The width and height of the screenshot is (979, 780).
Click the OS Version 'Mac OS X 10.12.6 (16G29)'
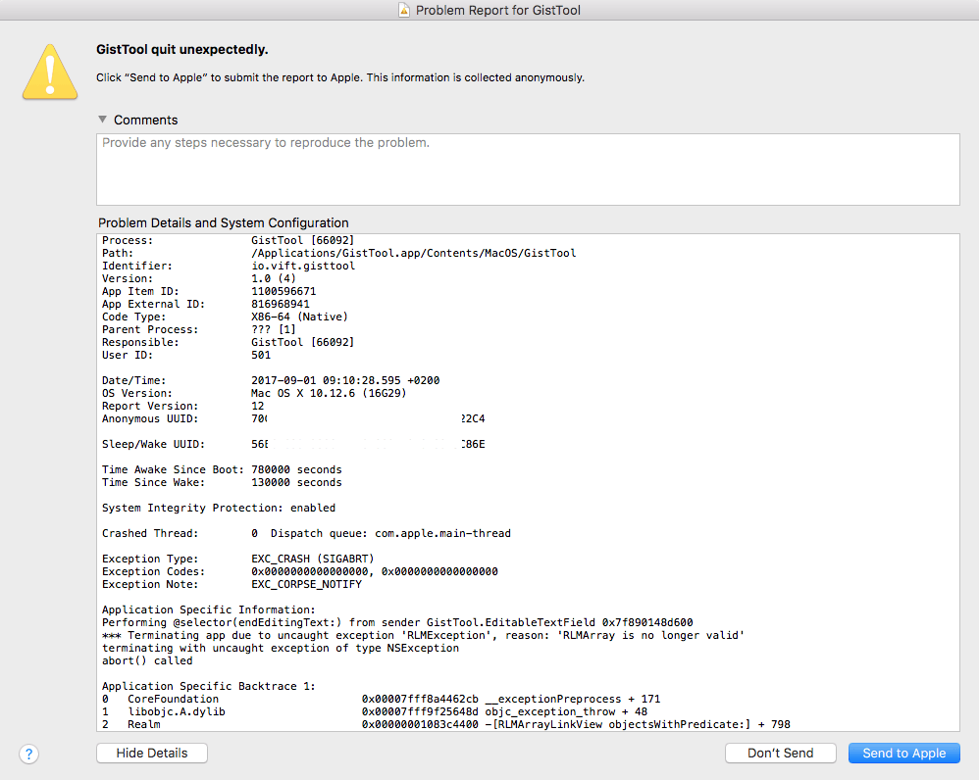329,393
